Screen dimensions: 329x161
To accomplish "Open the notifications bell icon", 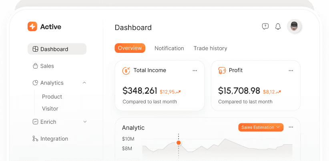I will [x=278, y=27].
